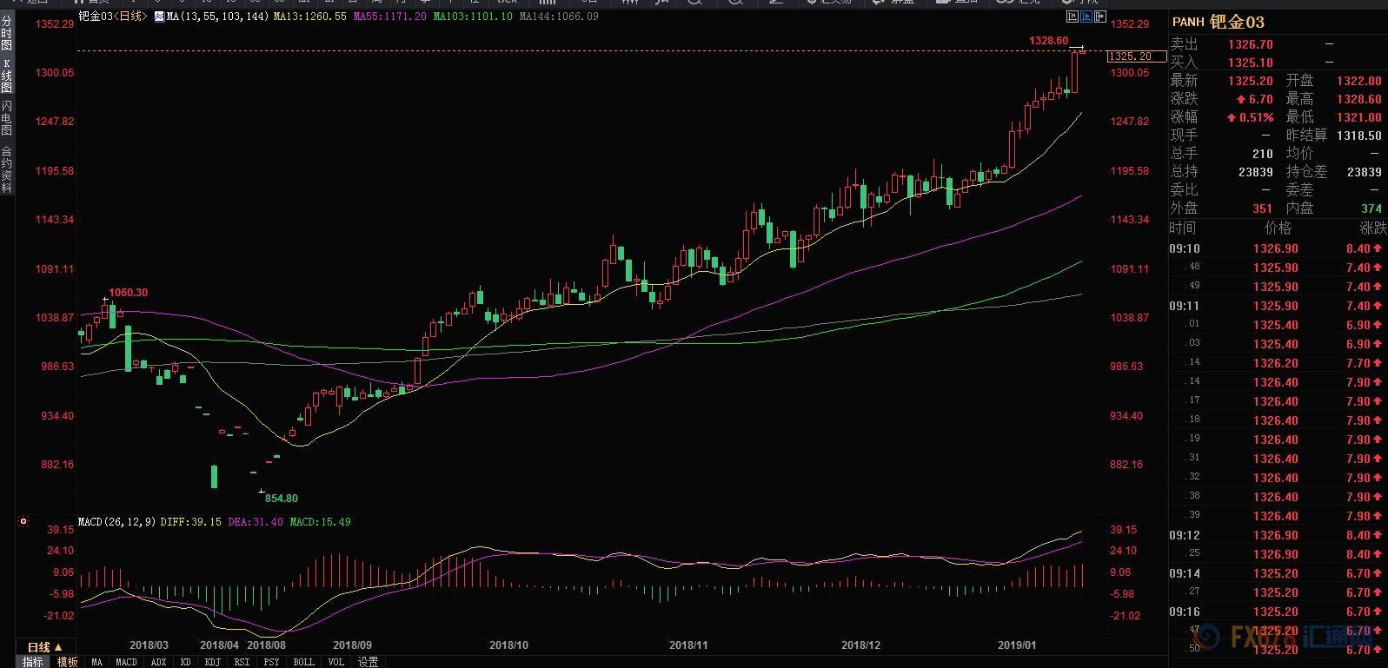Viewport: 1388px width, 668px height.
Task: Click the first chart layout icon above the price axis
Action: 1073,17
